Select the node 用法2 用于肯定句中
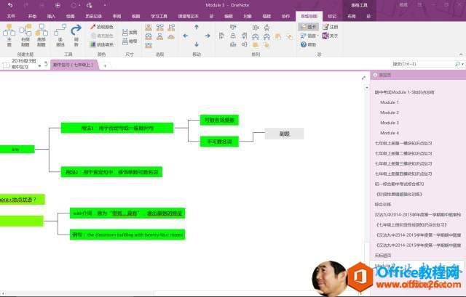466x297 pixels. (x=111, y=172)
